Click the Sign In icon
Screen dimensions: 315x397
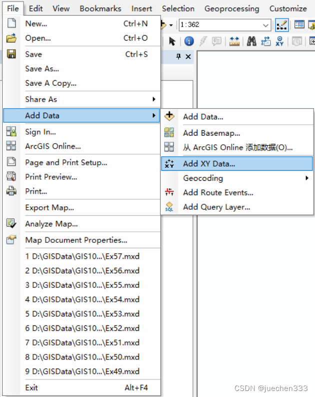(11, 131)
